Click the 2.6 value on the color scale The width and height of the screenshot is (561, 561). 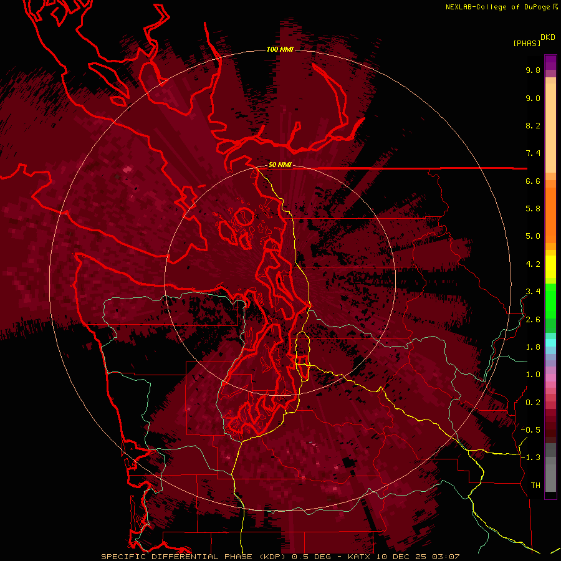pos(533,320)
